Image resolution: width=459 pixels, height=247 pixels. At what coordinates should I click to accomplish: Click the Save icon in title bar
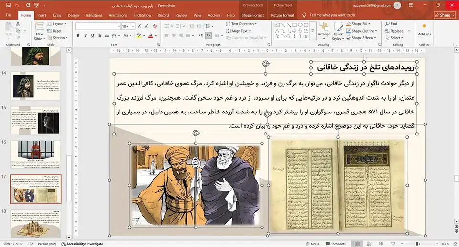click(x=8, y=5)
